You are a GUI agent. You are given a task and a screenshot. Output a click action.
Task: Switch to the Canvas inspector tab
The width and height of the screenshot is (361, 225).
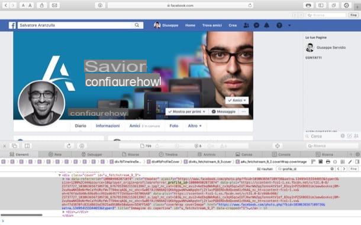point(244,154)
